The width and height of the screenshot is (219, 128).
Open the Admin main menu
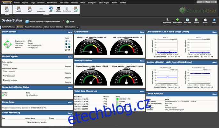tap(114, 3)
